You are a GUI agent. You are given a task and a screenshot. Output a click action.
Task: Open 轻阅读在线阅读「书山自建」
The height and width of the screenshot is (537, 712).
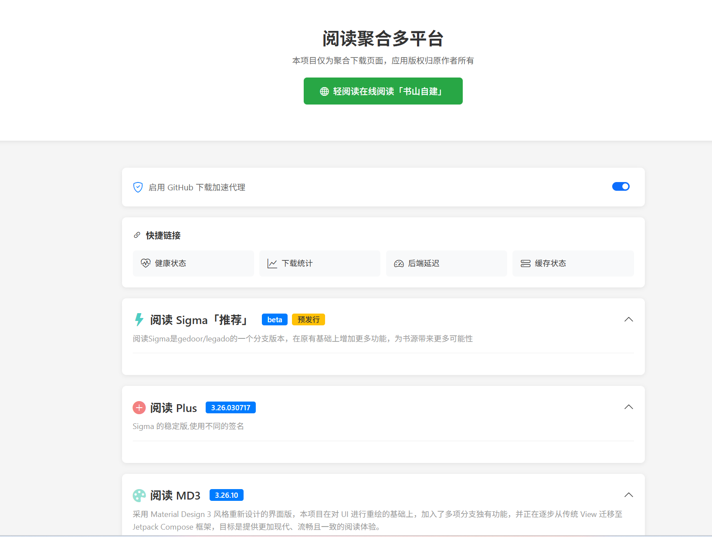383,91
